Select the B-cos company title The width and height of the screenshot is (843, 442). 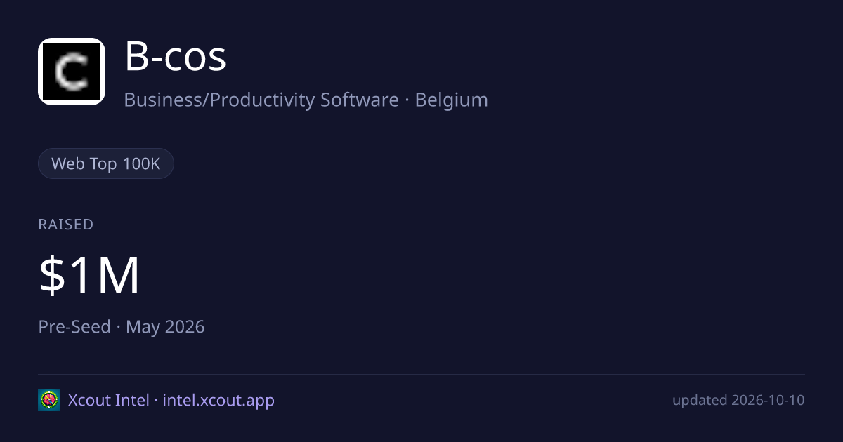tap(176, 58)
